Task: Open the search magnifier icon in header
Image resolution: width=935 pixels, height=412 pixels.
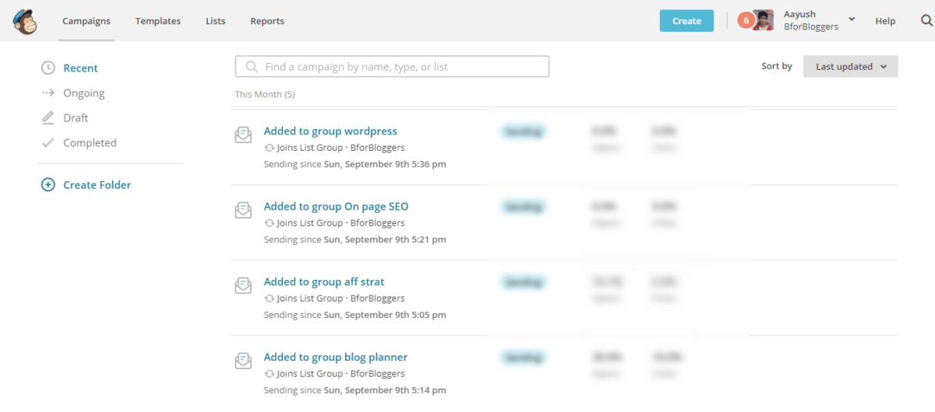Action: pos(926,21)
